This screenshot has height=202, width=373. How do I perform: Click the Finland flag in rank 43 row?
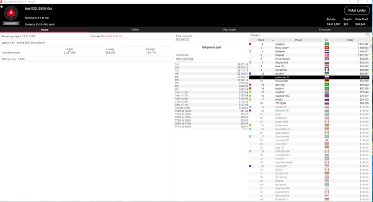coord(327,196)
